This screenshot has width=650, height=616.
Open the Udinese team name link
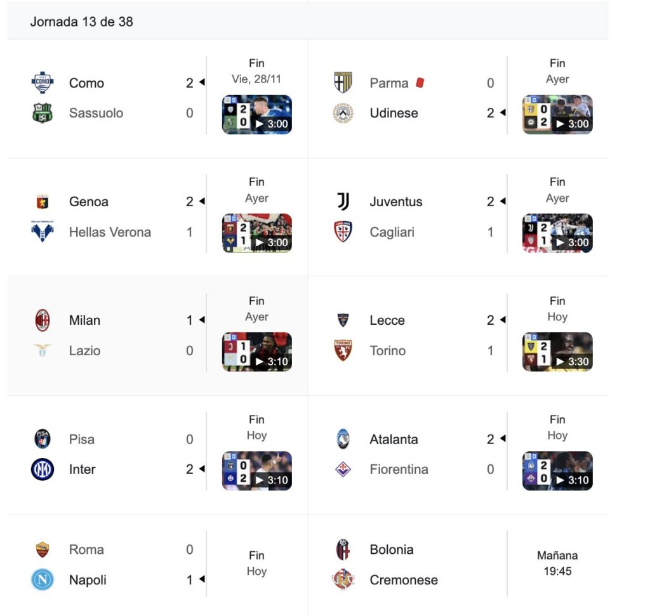tap(394, 114)
